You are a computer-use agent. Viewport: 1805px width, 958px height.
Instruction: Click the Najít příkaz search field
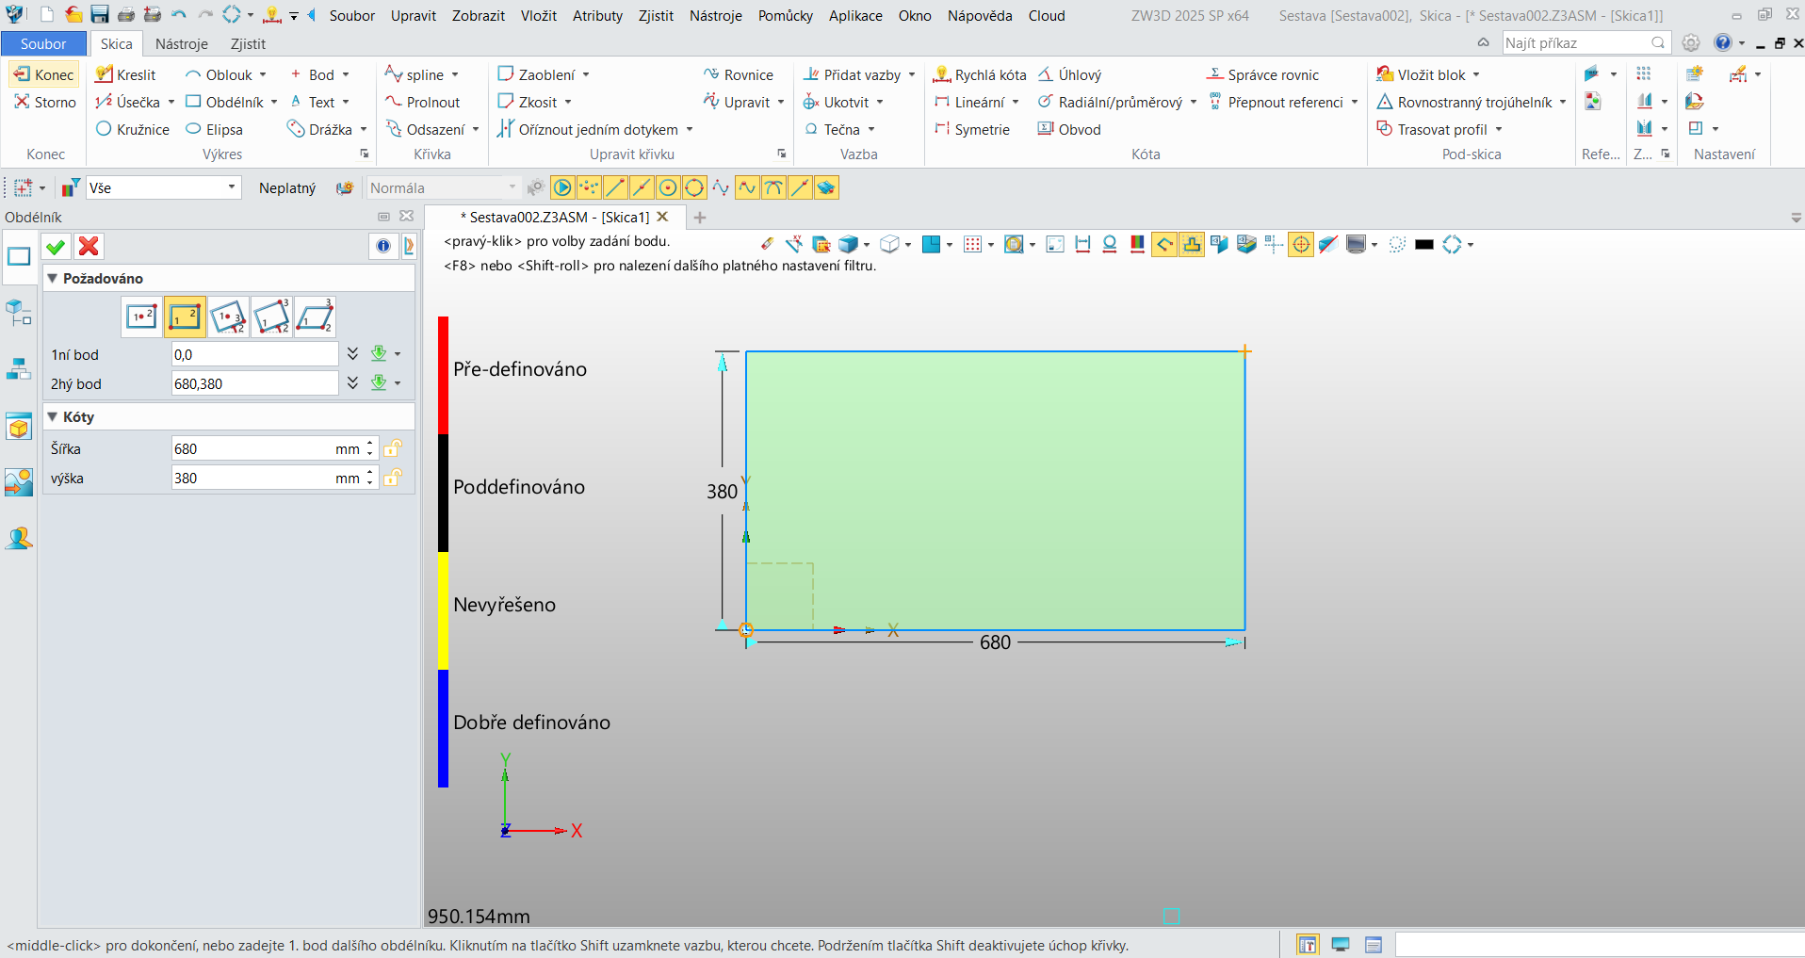[1585, 42]
